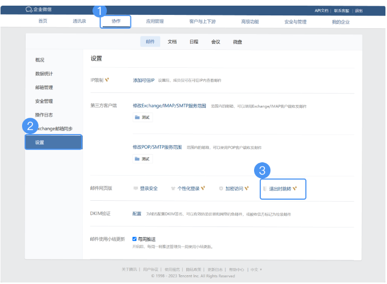Click the 登录安全 monitor icon

[136, 188]
